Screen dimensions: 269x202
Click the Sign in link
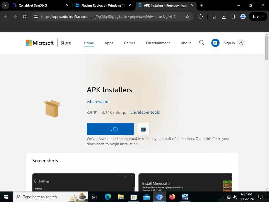229,43
